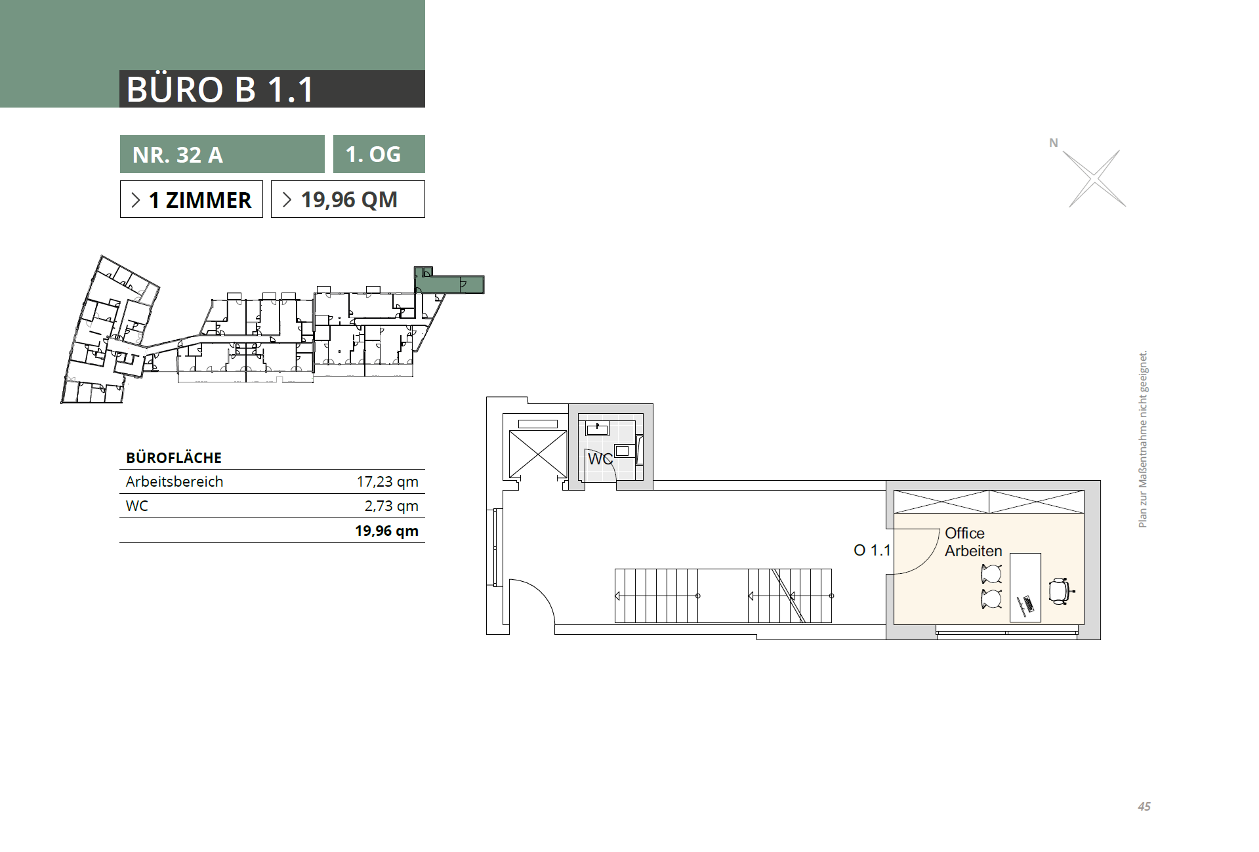Screen dimensions: 1259x852
Task: Select the O 1.1 room label
Action: point(872,550)
